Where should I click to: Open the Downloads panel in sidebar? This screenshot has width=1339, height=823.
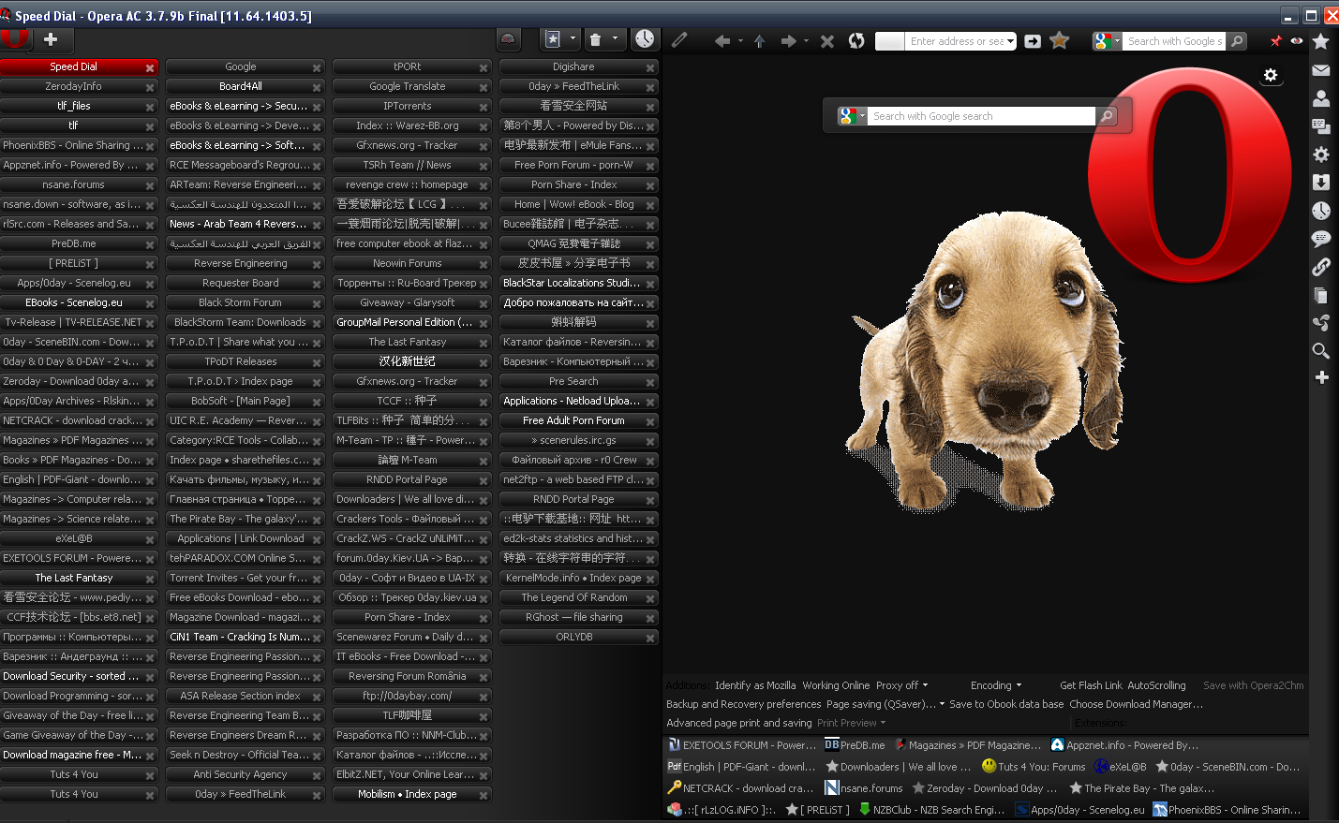coord(1321,183)
